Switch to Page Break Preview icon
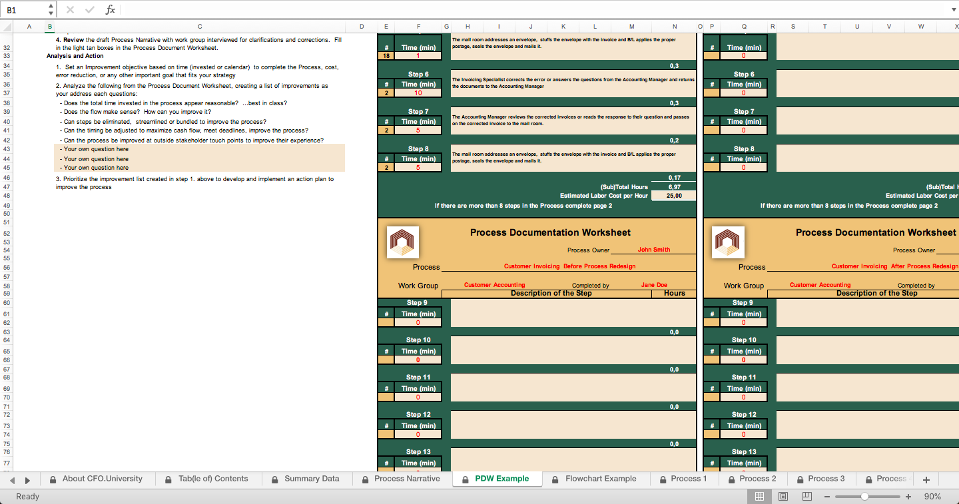The height and width of the screenshot is (504, 959). pyautogui.click(x=807, y=497)
